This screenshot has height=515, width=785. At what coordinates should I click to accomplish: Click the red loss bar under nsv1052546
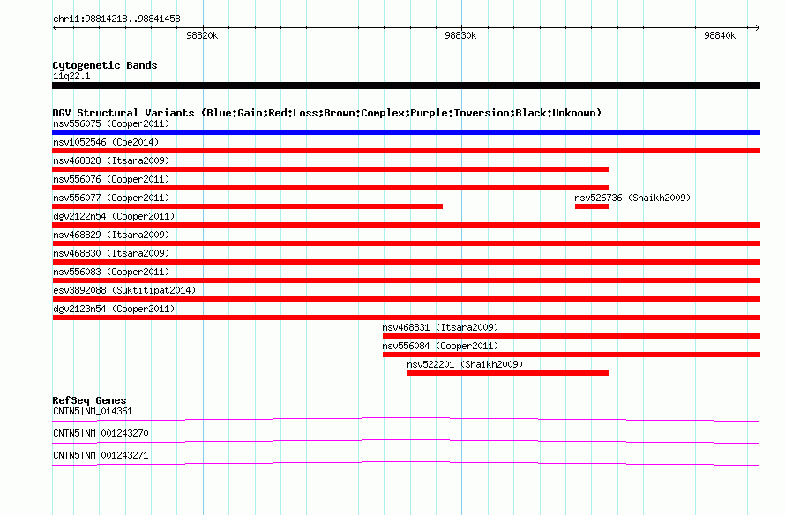(406, 151)
